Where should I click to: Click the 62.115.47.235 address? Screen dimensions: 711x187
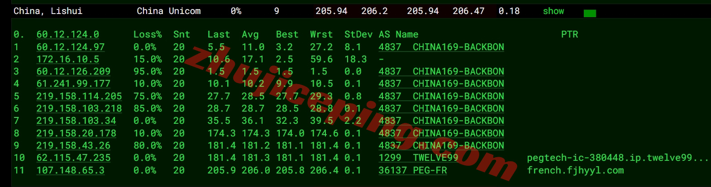pos(73,158)
